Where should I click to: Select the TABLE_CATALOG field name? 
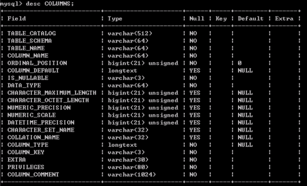click(32, 33)
